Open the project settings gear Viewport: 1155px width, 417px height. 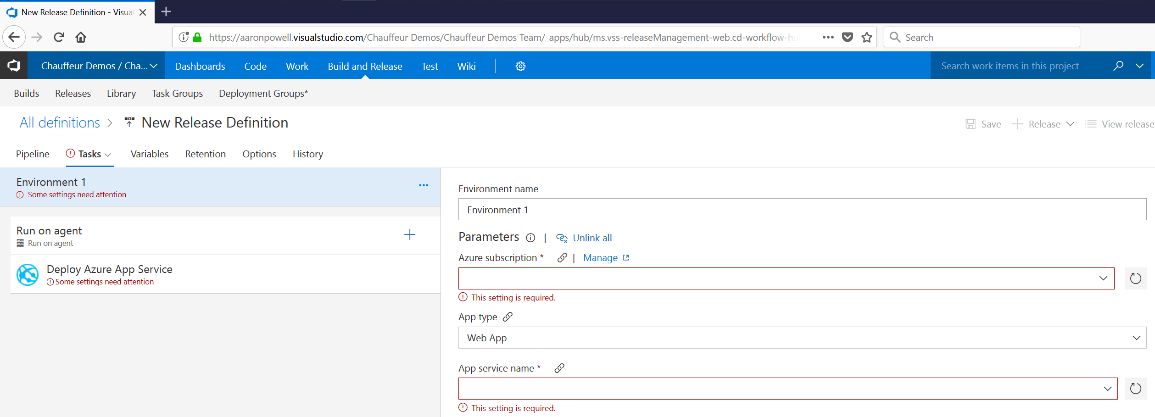click(520, 66)
